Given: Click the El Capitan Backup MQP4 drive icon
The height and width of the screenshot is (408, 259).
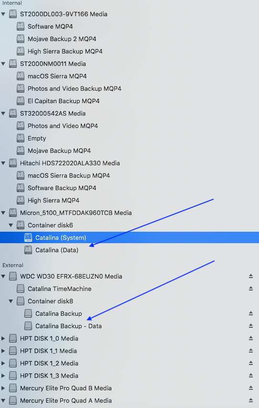Looking at the screenshot, I should [x=21, y=101].
